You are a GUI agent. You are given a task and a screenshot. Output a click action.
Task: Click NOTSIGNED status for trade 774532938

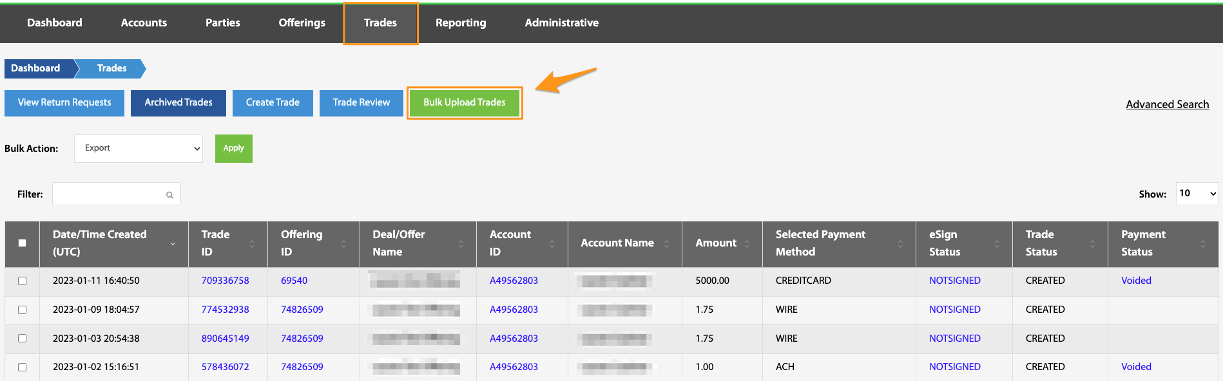[x=955, y=310]
